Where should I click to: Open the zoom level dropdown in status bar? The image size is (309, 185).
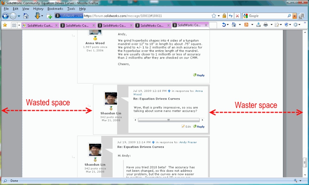[300, 181]
